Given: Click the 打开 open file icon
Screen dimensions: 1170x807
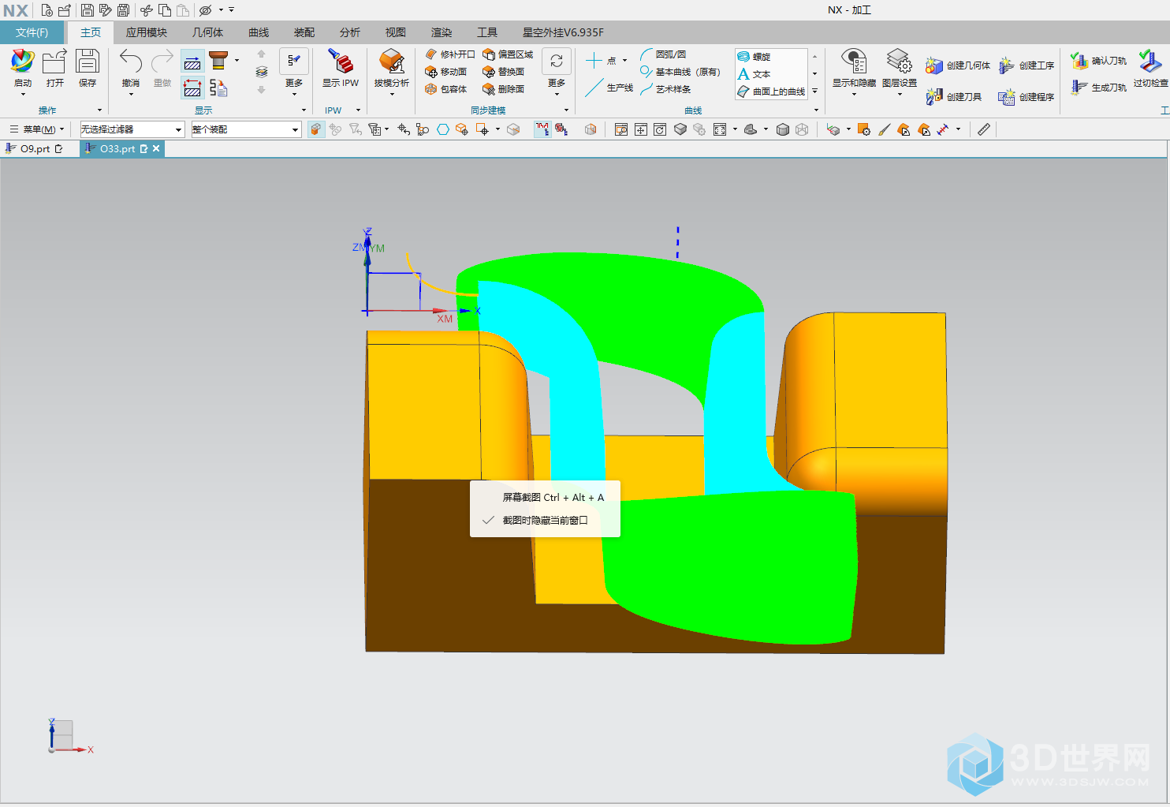Looking at the screenshot, I should pyautogui.click(x=54, y=62).
